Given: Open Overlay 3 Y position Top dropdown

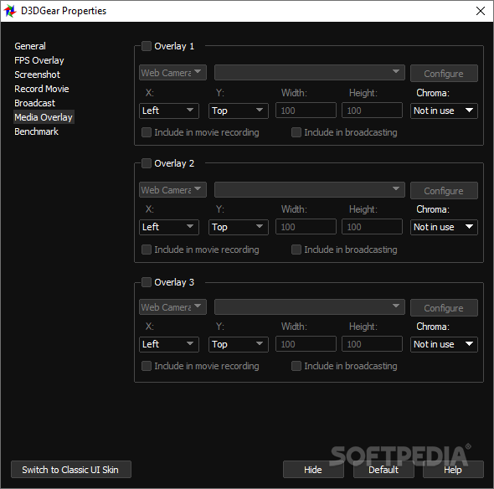Looking at the screenshot, I should tap(238, 344).
